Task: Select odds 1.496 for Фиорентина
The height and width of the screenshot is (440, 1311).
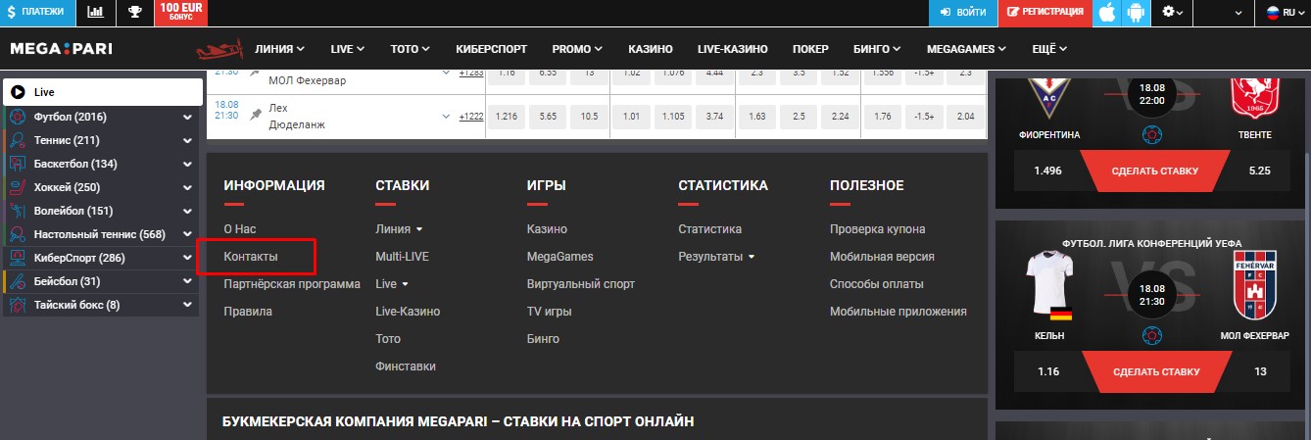Action: click(x=1047, y=171)
